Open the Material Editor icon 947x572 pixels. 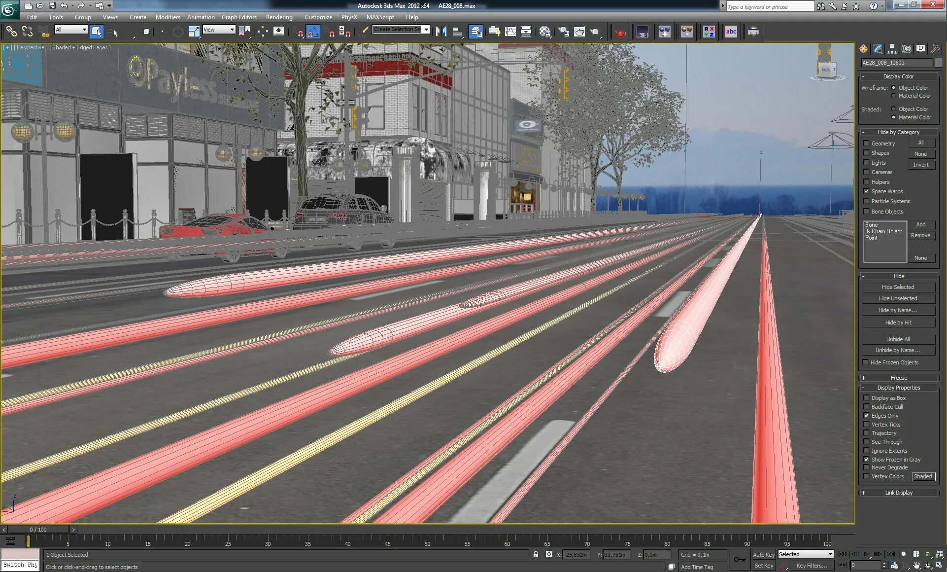[x=544, y=32]
